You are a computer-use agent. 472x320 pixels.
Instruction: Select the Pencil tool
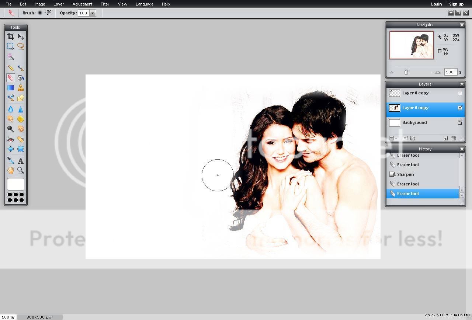(x=11, y=68)
